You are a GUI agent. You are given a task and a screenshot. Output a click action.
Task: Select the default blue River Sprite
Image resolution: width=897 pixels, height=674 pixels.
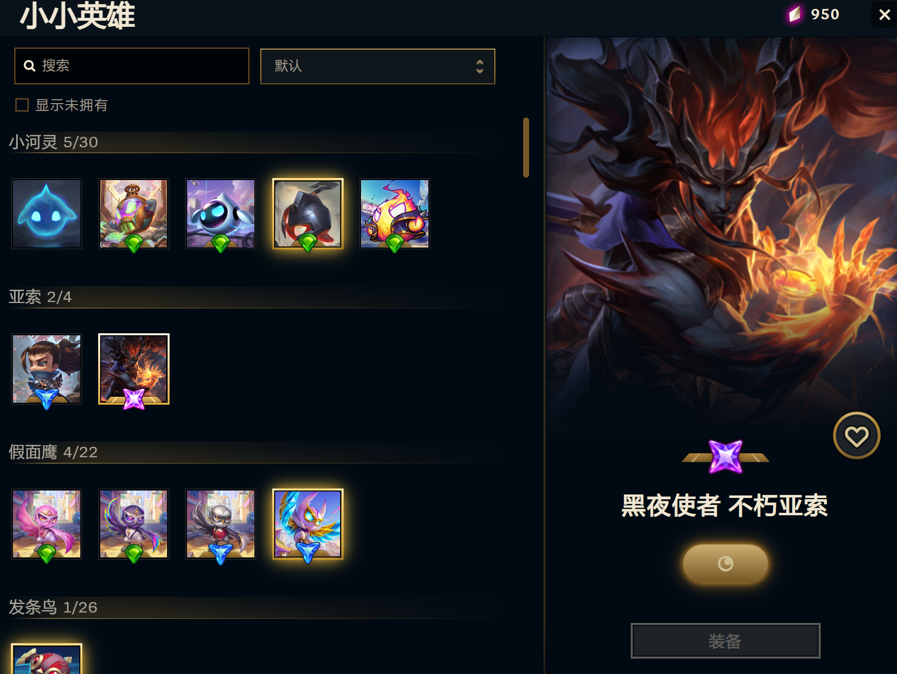click(47, 214)
